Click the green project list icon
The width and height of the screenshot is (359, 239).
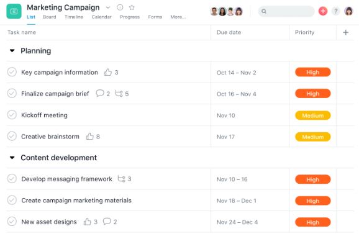[14, 11]
